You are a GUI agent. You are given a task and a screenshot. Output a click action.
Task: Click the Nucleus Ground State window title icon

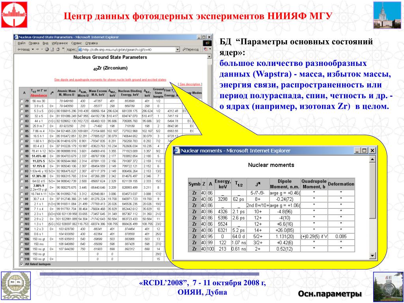(x=16, y=37)
